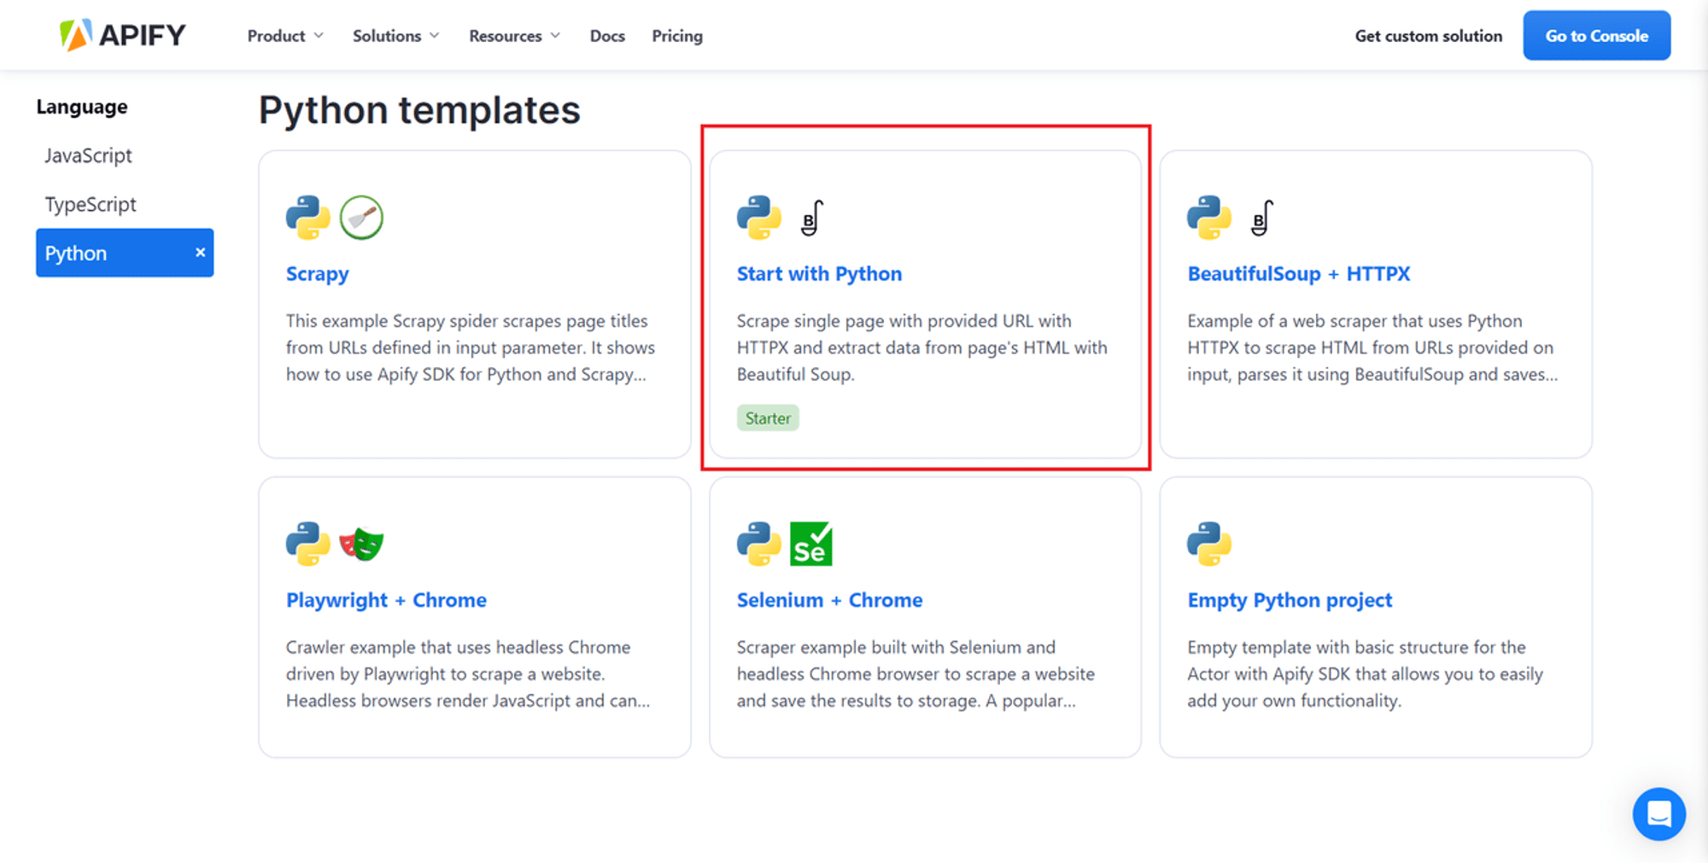Screen dimensions: 1708x863
Task: Click Start with Python description text
Action: click(x=922, y=347)
